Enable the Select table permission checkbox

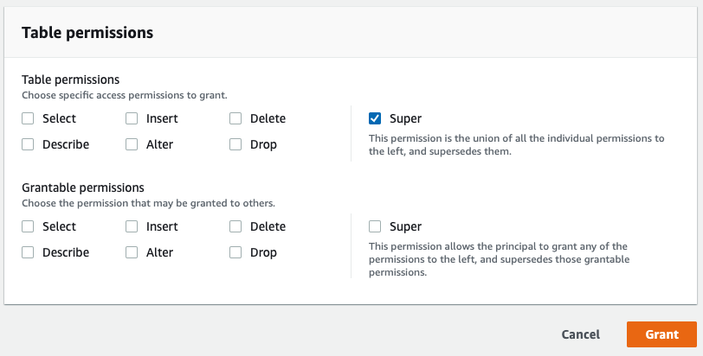(28, 118)
